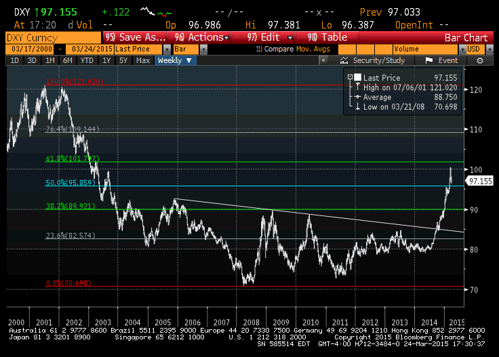
Task: Click the Event flag icon
Action: pyautogui.click(x=427, y=60)
